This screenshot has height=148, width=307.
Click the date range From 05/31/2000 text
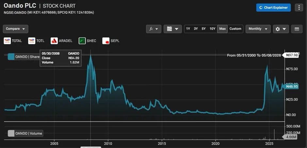(x=254, y=55)
